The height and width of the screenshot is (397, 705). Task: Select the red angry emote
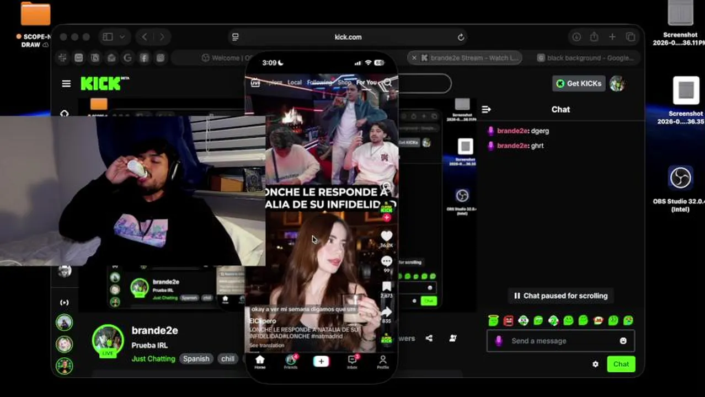(x=509, y=320)
